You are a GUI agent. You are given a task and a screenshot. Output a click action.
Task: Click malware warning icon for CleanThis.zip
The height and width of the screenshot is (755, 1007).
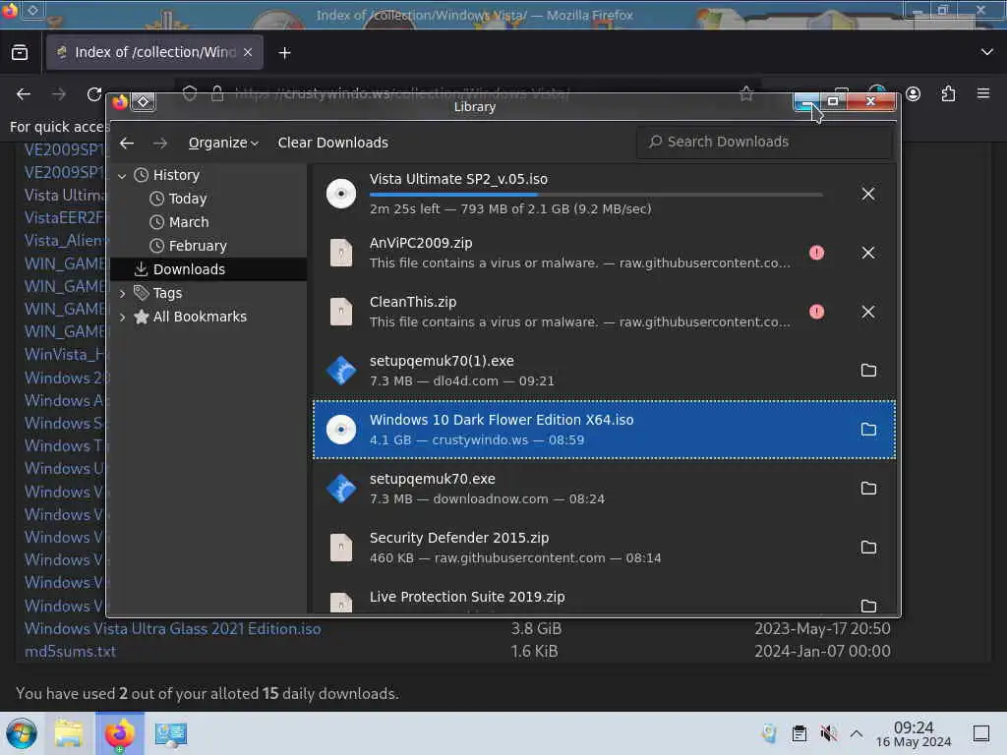click(816, 312)
